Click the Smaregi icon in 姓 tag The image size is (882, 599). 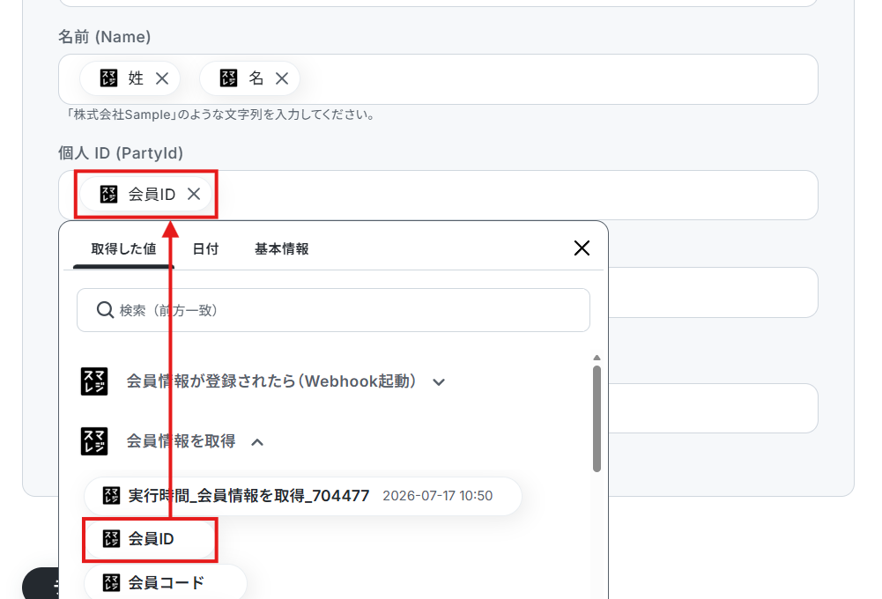click(108, 78)
